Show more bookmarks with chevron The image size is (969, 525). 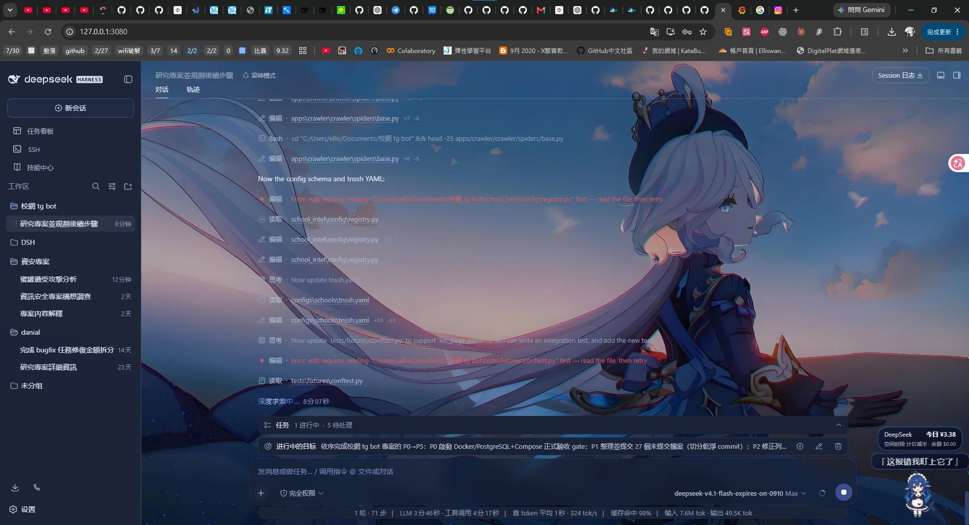click(x=905, y=50)
